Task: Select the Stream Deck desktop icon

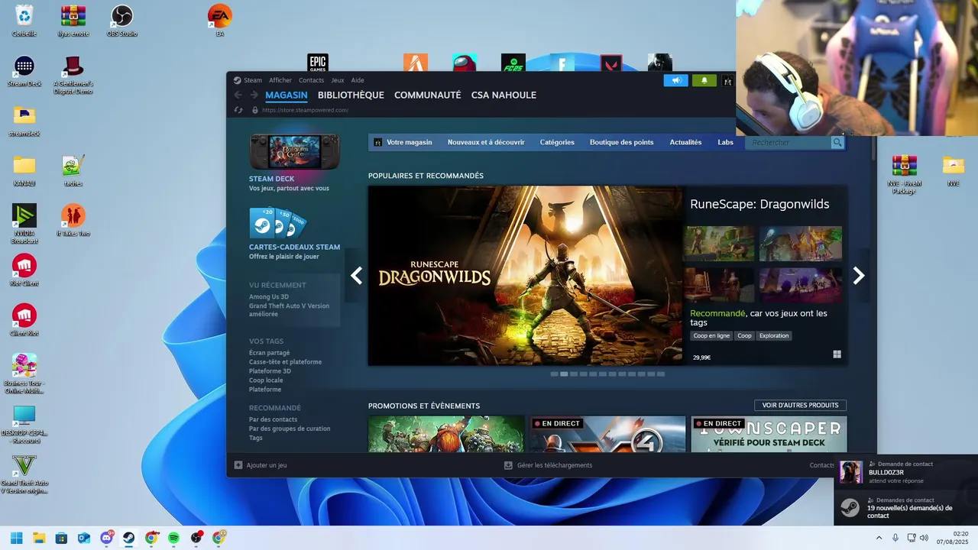Action: pyautogui.click(x=24, y=71)
